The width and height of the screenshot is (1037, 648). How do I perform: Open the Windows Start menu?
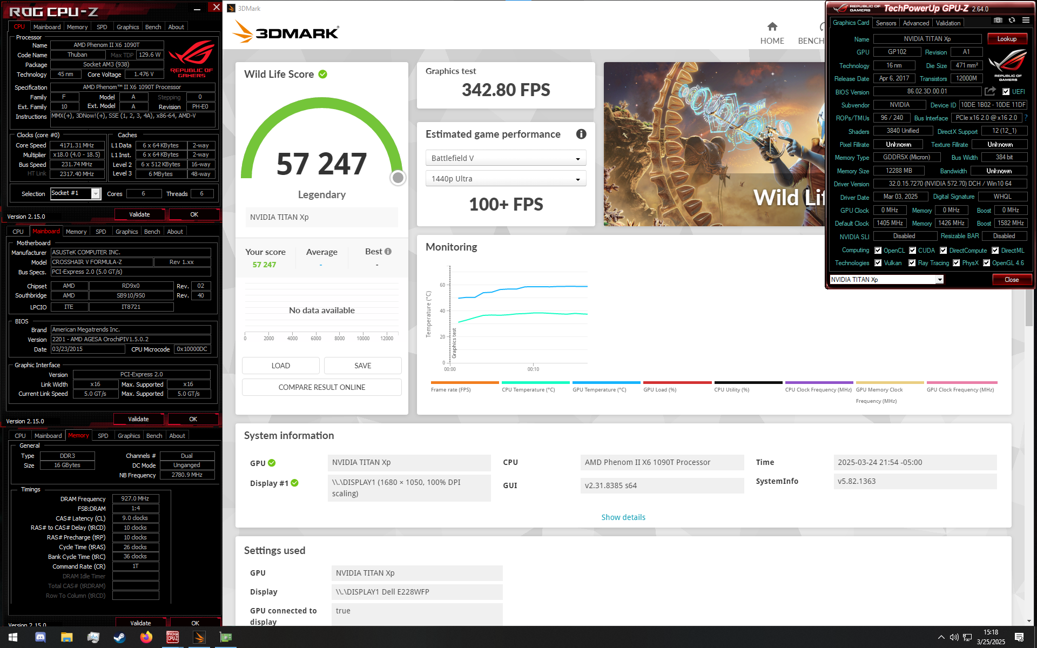[x=13, y=637]
